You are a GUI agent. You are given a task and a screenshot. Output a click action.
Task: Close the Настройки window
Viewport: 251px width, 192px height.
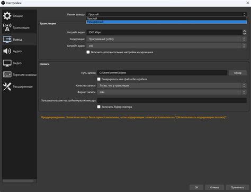(248, 3)
